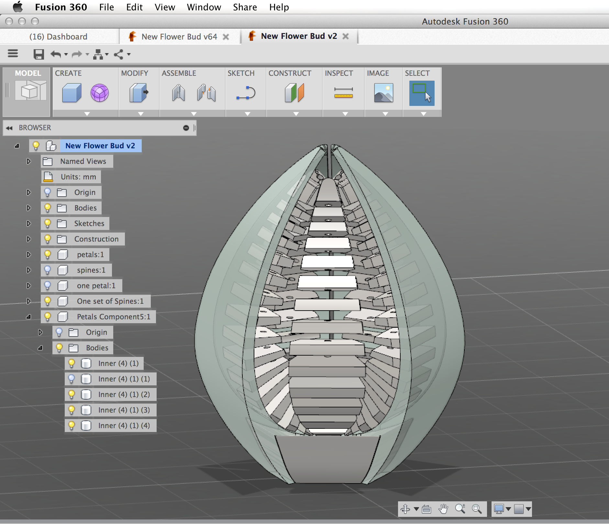Open the Sketch line tool icon
Viewport: 609px width, 524px height.
pyautogui.click(x=246, y=93)
